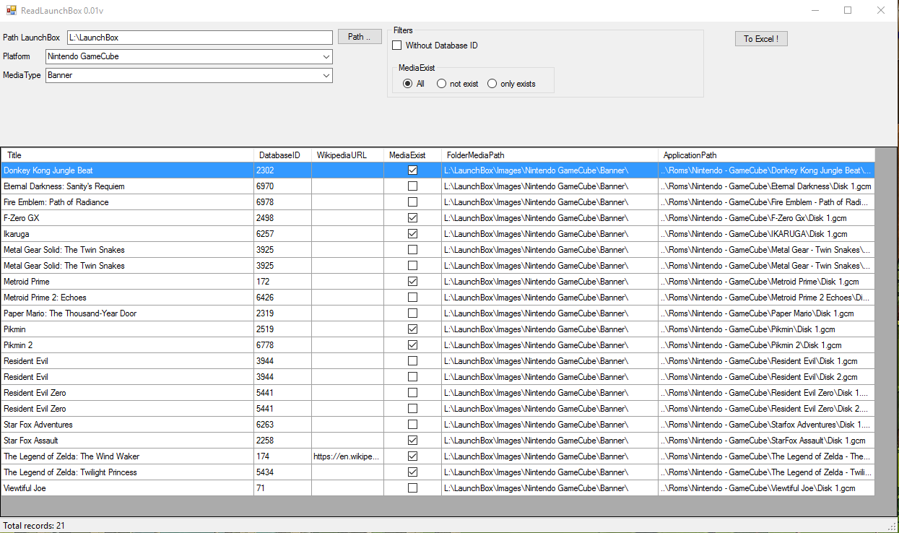Uncheck MediaExist for Twilight Princess row
This screenshot has width=899, height=533.
tap(412, 472)
